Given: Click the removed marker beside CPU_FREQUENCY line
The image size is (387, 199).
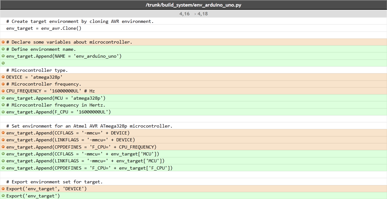Looking at the screenshot, I should pyautogui.click(x=3, y=91).
